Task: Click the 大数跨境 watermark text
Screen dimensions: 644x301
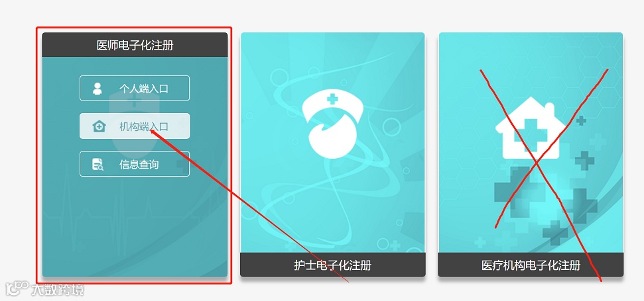Action: tap(58, 290)
